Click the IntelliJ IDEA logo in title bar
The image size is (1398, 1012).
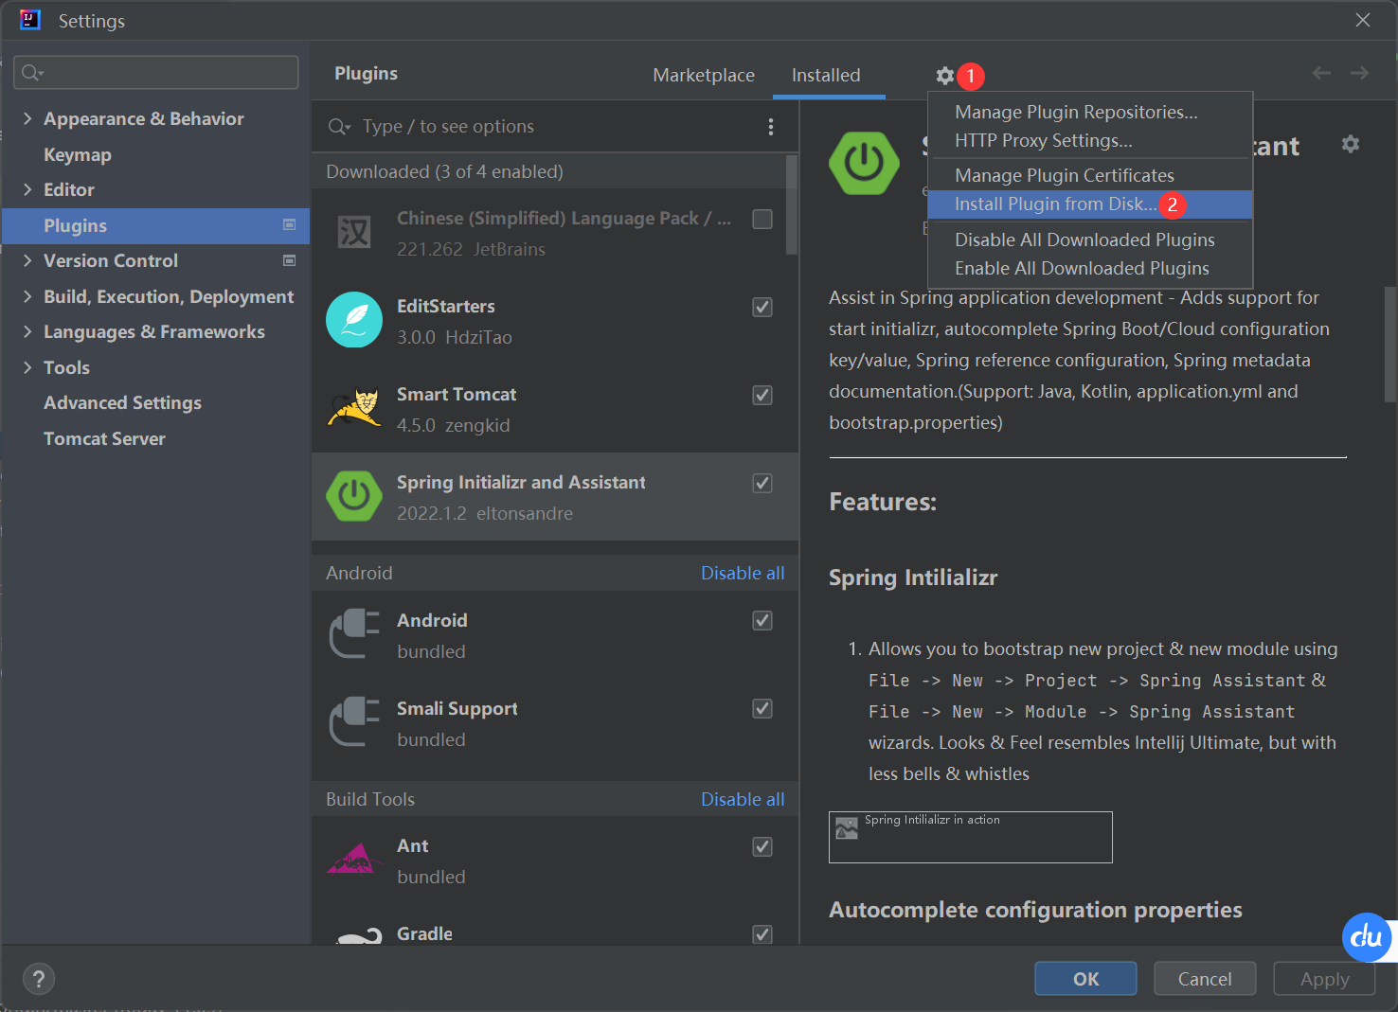(x=30, y=20)
